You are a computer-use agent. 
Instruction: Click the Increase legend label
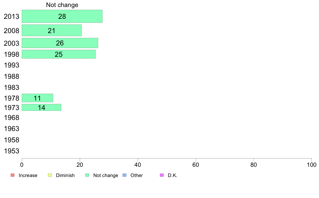click(x=28, y=175)
